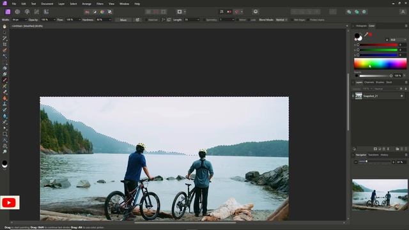Switch to the Histogram tab
Image resolution: width=409 pixels, height=230 pixels.
click(x=361, y=26)
